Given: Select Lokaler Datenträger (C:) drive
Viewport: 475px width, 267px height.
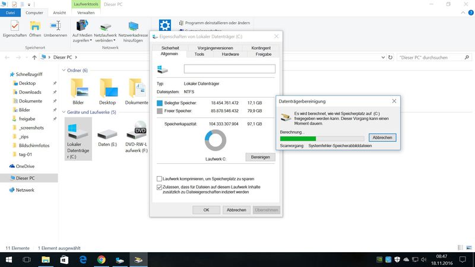Looking at the screenshot, I should pyautogui.click(x=78, y=139).
